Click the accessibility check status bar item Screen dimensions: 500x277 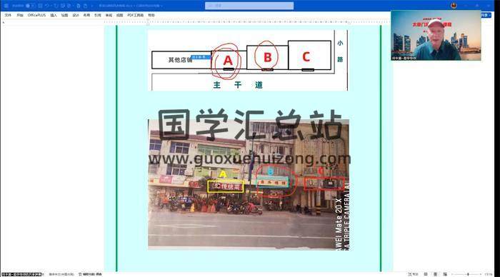pos(90,274)
